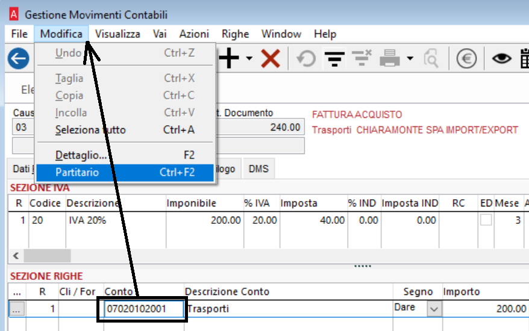Image resolution: width=529 pixels, height=331 pixels.
Task: Click the printer icon
Action: point(390,58)
